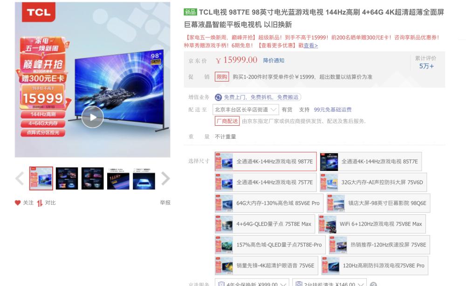This screenshot has height=286, width=466.
Task: Click the price text ¥15999.00
Action: (237, 60)
